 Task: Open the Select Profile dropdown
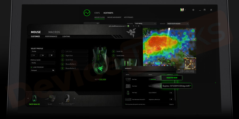(x=43, y=52)
